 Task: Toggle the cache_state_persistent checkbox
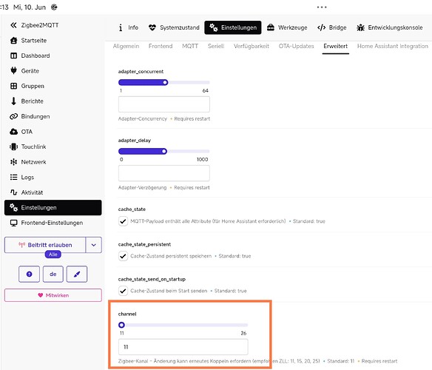coord(123,256)
